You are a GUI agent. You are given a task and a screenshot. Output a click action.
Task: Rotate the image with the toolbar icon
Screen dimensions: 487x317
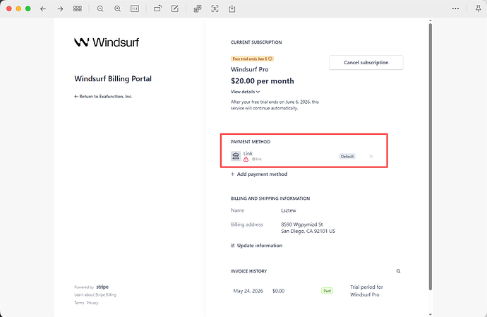pyautogui.click(x=158, y=8)
